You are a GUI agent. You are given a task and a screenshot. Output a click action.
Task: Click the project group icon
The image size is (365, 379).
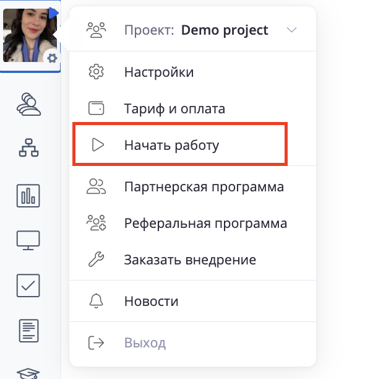coord(96,30)
